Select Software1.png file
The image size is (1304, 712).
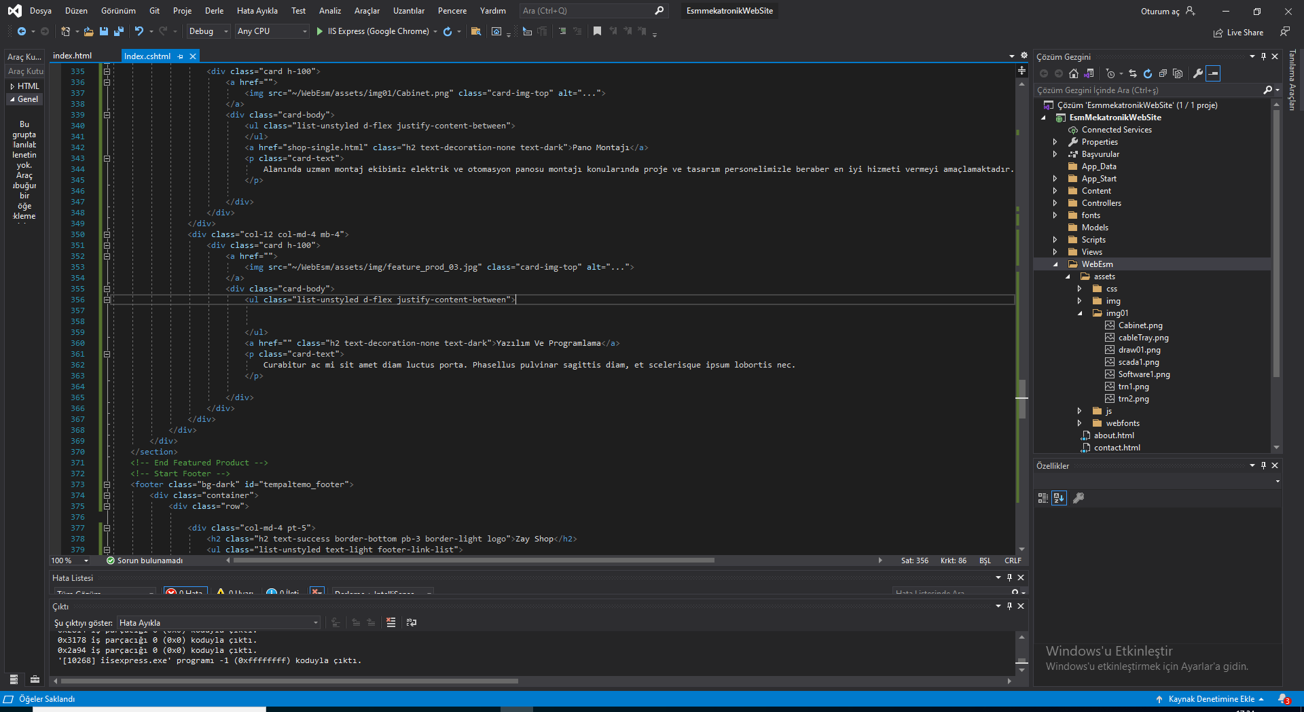[1144, 374]
